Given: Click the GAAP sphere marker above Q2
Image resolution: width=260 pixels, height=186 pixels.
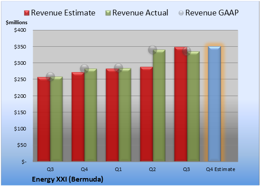Looking at the screenshot, I should click(153, 49).
